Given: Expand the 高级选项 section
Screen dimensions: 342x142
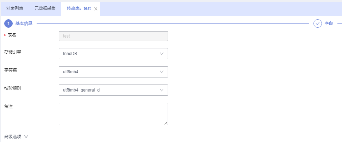Looking at the screenshot, I should click(16, 137).
